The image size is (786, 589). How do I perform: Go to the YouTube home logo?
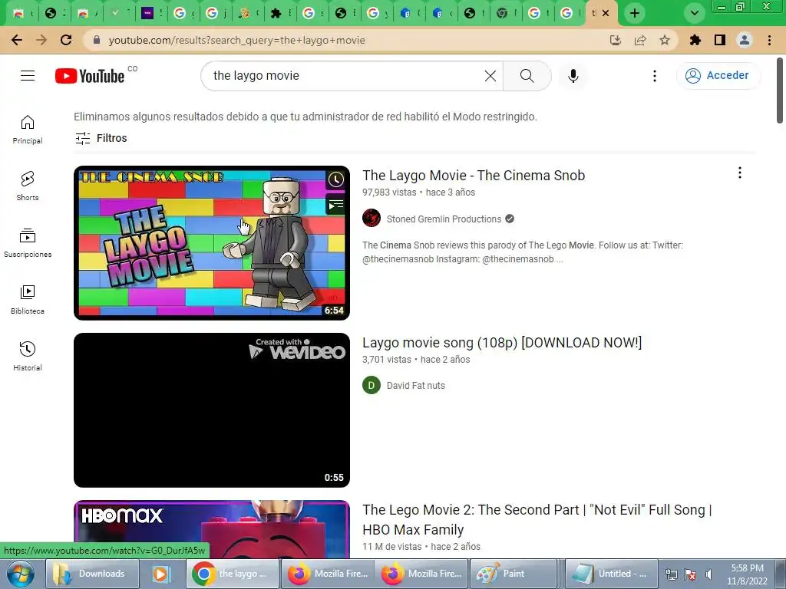[x=90, y=76]
